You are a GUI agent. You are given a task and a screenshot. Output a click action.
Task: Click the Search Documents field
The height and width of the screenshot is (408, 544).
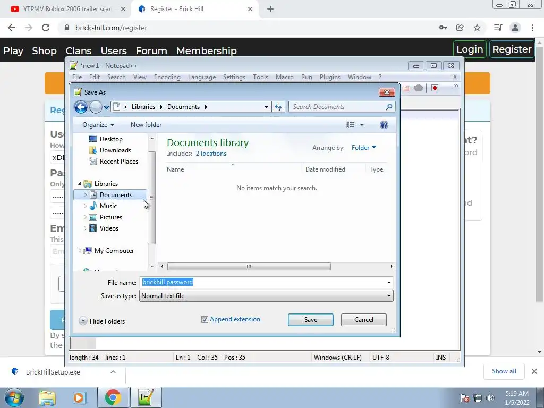pos(338,107)
